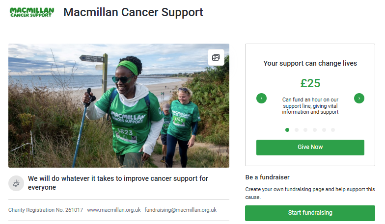The image size is (385, 224).
Task: Click the Start fundraising button
Action: [310, 213]
